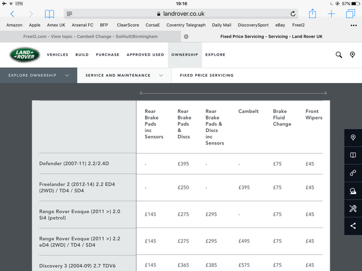The height and width of the screenshot is (271, 362).
Task: Tap the header retailer location pin
Action: [x=352, y=55]
